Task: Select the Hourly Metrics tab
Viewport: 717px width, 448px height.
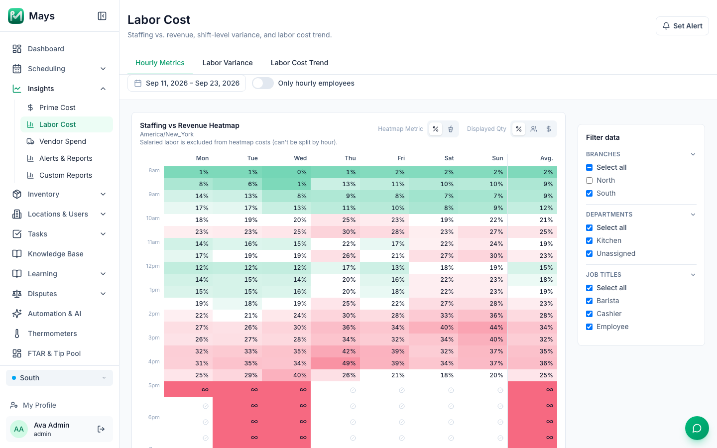Action: tap(160, 63)
